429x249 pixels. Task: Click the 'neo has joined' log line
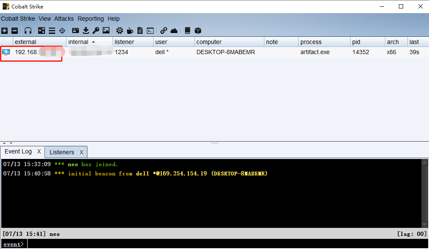point(60,164)
